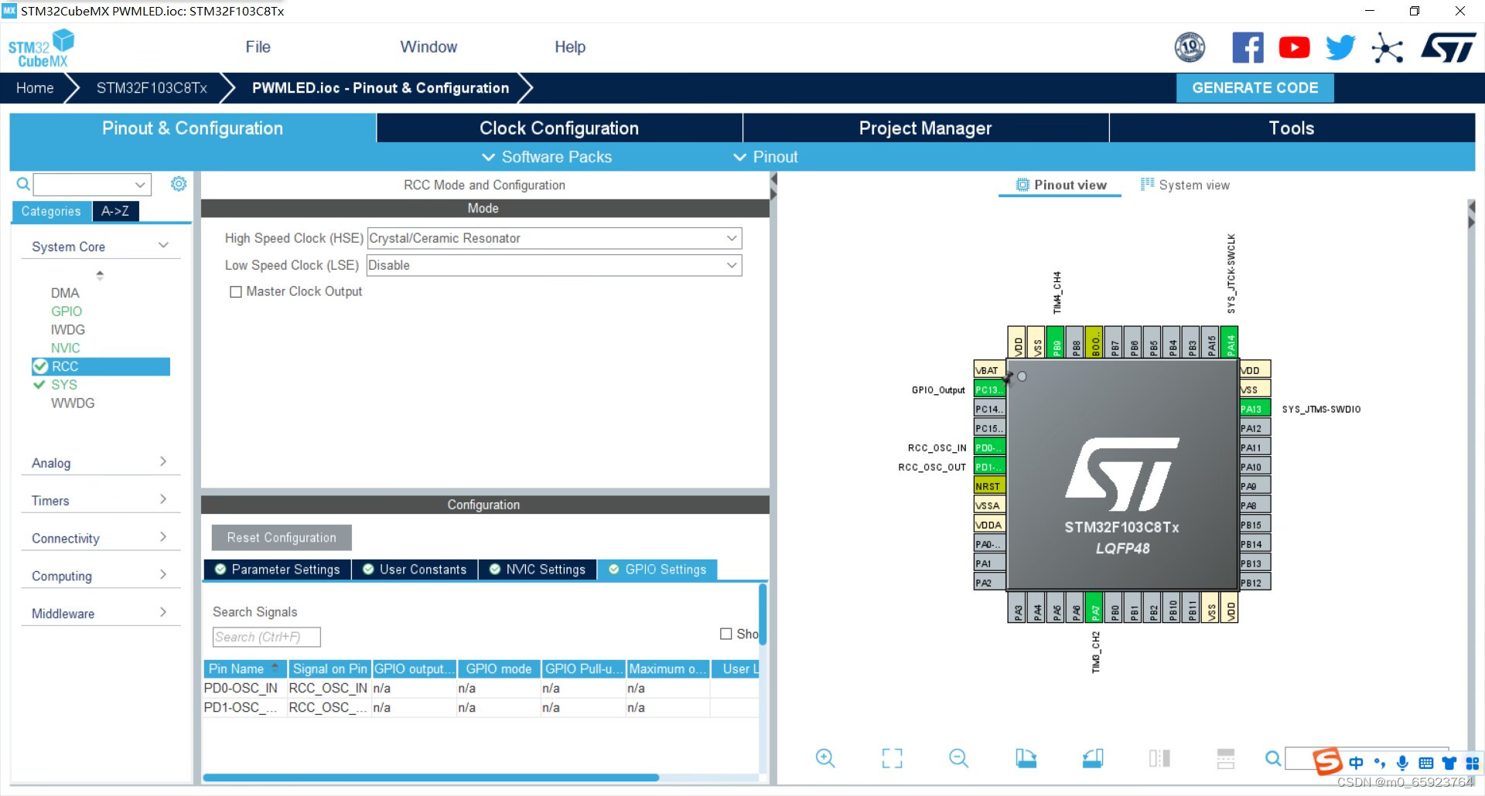Switch to Project Manager tab

[x=925, y=128]
